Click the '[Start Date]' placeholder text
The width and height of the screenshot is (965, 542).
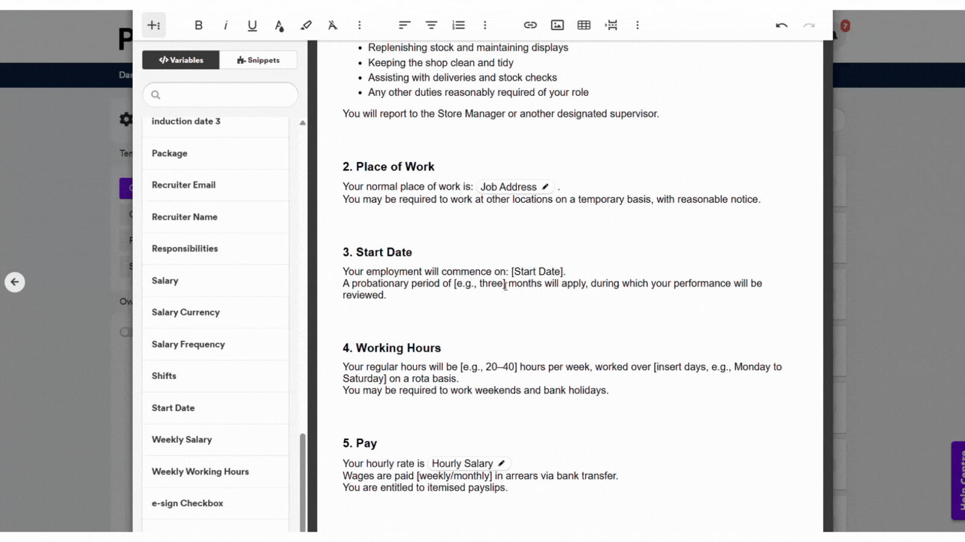[538, 272]
